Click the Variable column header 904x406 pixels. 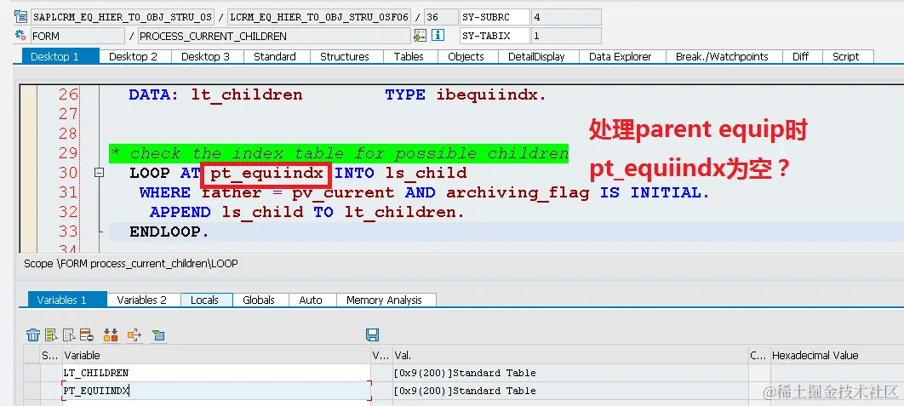tap(216, 355)
